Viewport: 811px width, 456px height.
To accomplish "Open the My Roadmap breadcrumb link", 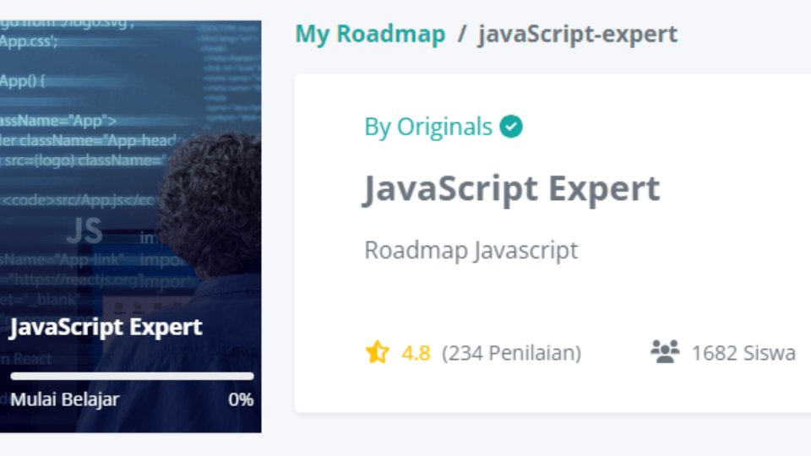I will point(370,34).
